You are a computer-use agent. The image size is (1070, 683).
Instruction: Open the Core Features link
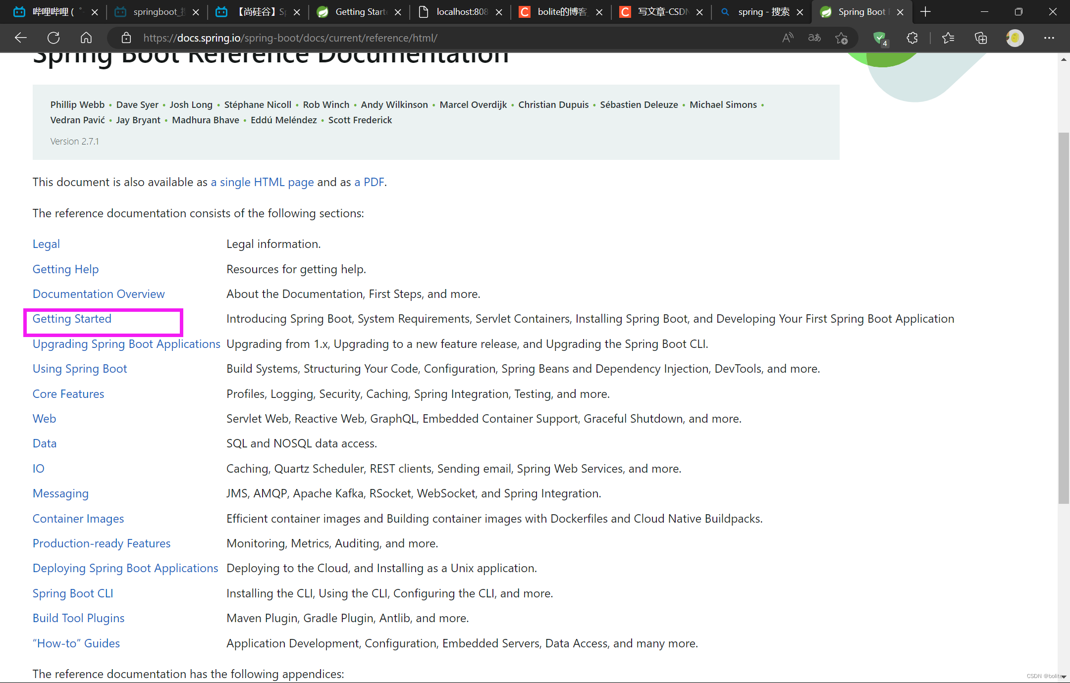[68, 394]
